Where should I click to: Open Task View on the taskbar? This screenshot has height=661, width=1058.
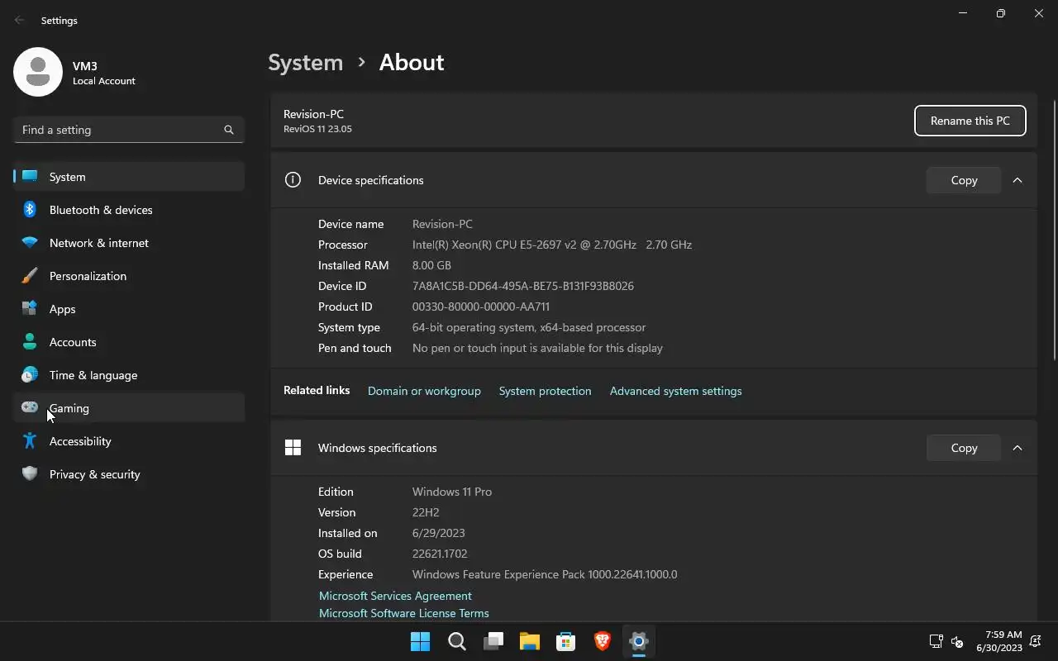coord(493,641)
